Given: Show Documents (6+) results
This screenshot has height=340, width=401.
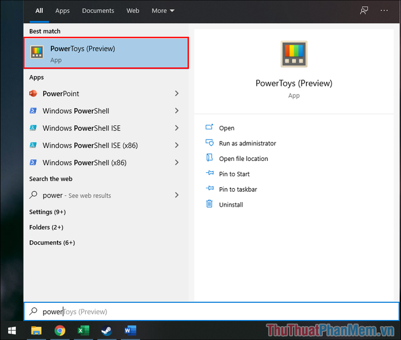Looking at the screenshot, I should click(52, 243).
